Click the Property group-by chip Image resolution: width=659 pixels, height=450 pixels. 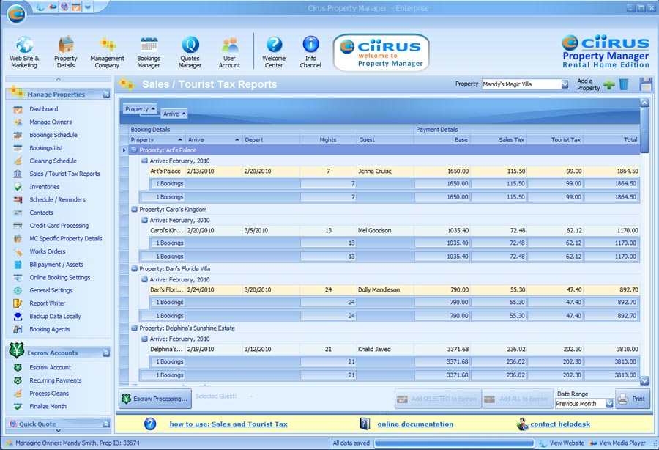(x=141, y=109)
